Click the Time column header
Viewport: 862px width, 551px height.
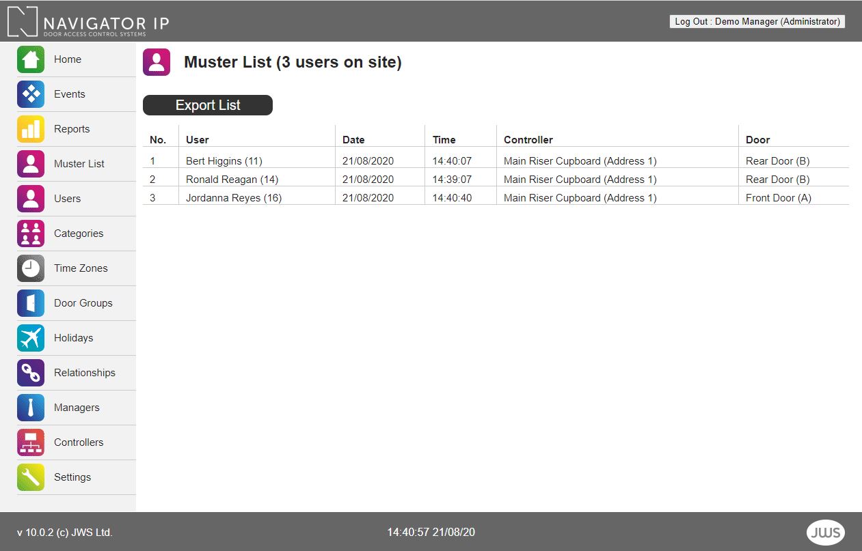(x=444, y=139)
